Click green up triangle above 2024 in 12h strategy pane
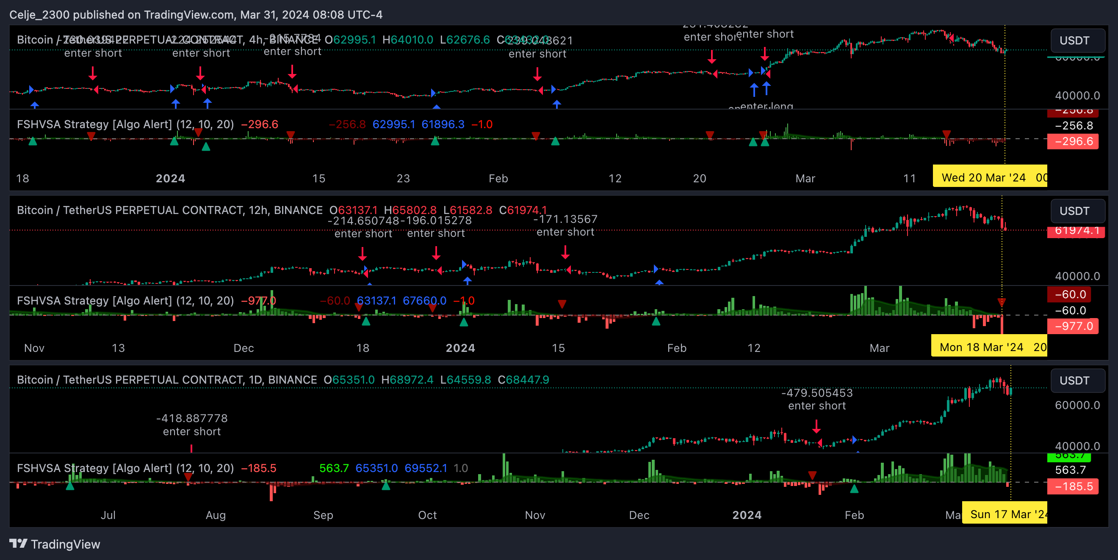Viewport: 1118px width, 560px height. pyautogui.click(x=464, y=322)
